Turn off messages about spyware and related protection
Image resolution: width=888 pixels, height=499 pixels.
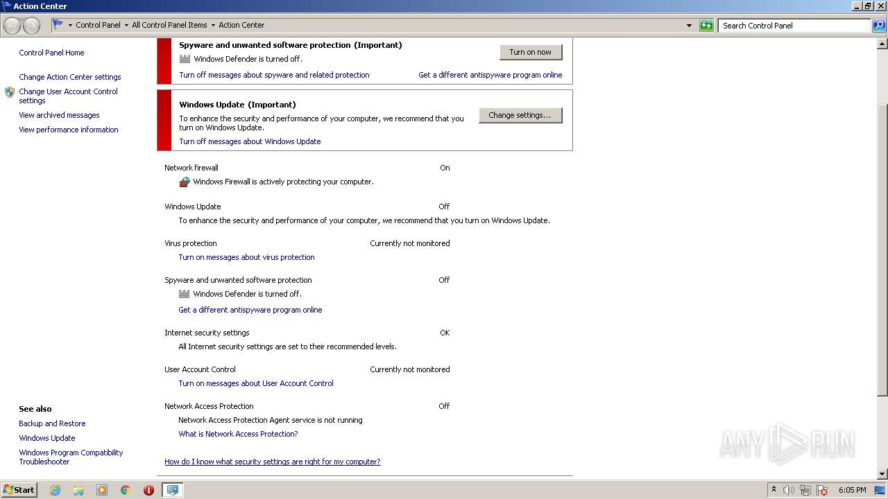(x=274, y=75)
